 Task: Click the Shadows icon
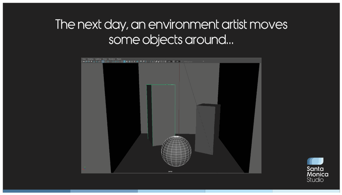(x=137, y=62)
